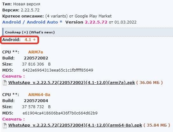The width and height of the screenshot is (173, 132).
Task: Click the blue Android / Android Auto heading
Action: coord(32,22)
